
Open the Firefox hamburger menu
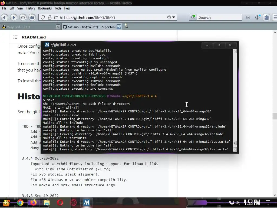pos(275,17)
